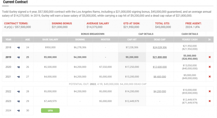Click the CAP HIT column header

click(132, 40)
